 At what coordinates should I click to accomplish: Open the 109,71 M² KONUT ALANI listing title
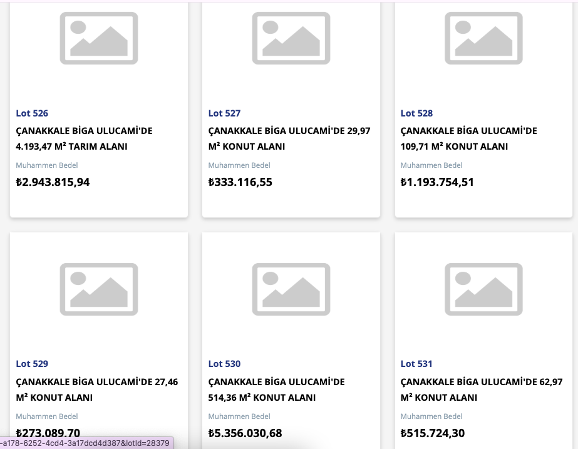(x=469, y=138)
